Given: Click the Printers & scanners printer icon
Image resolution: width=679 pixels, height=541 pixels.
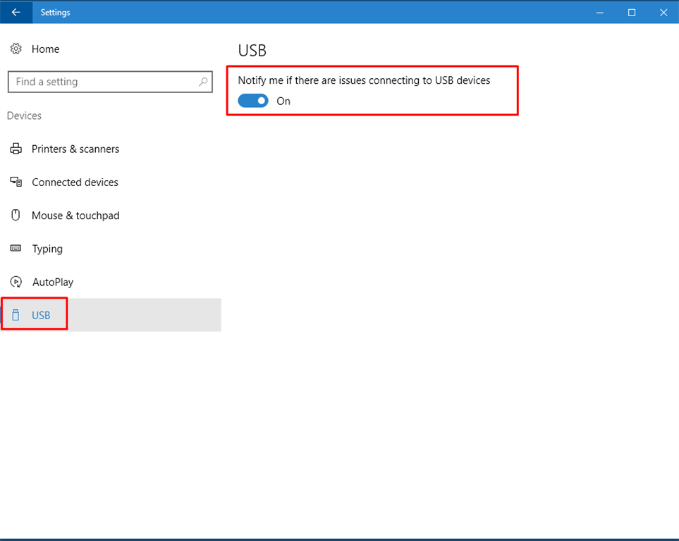Looking at the screenshot, I should (16, 149).
